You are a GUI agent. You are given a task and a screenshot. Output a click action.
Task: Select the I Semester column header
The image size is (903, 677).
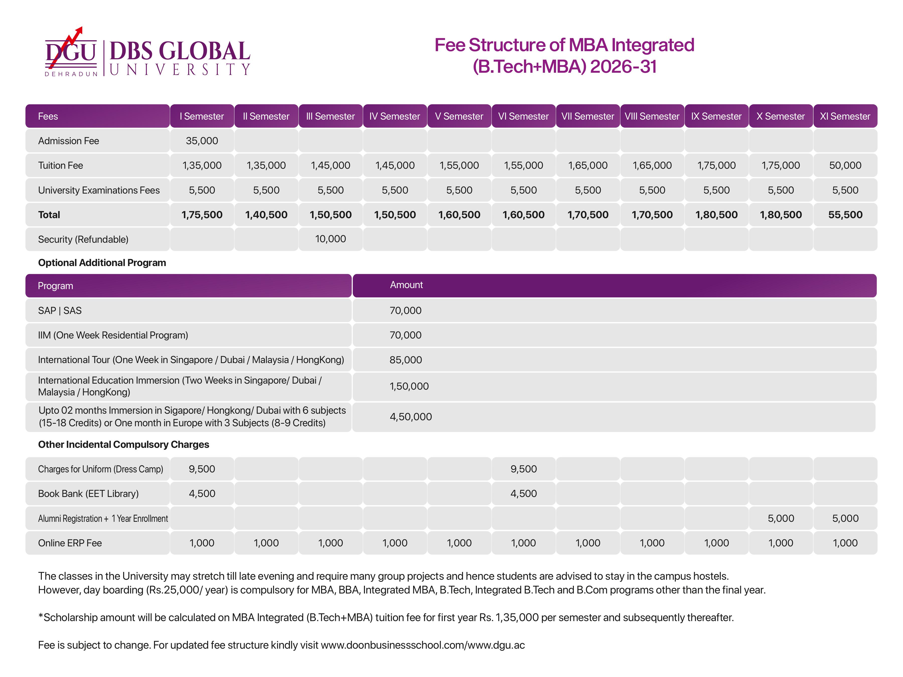click(x=202, y=116)
